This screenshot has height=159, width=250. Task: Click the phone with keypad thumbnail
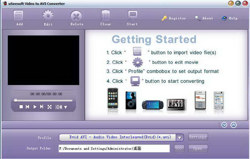[x=200, y=100]
